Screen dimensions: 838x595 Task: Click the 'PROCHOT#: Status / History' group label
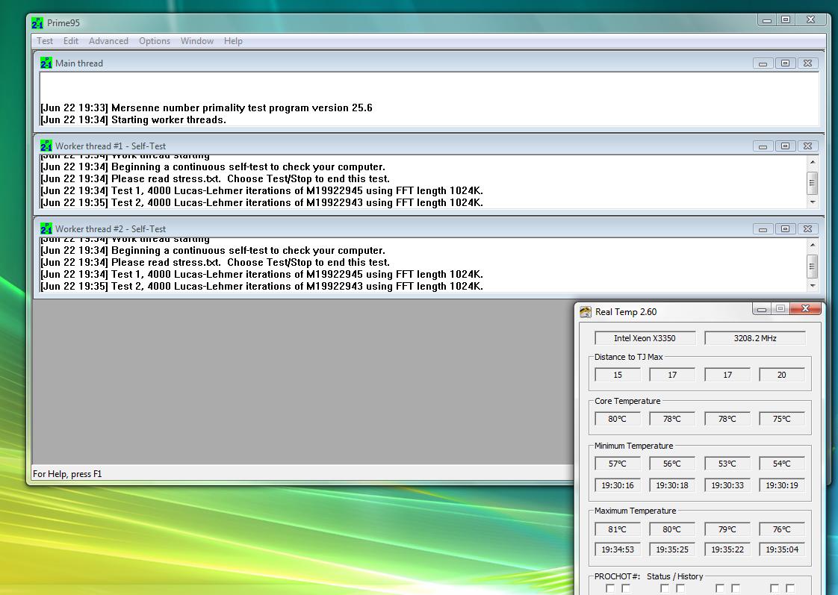click(648, 576)
